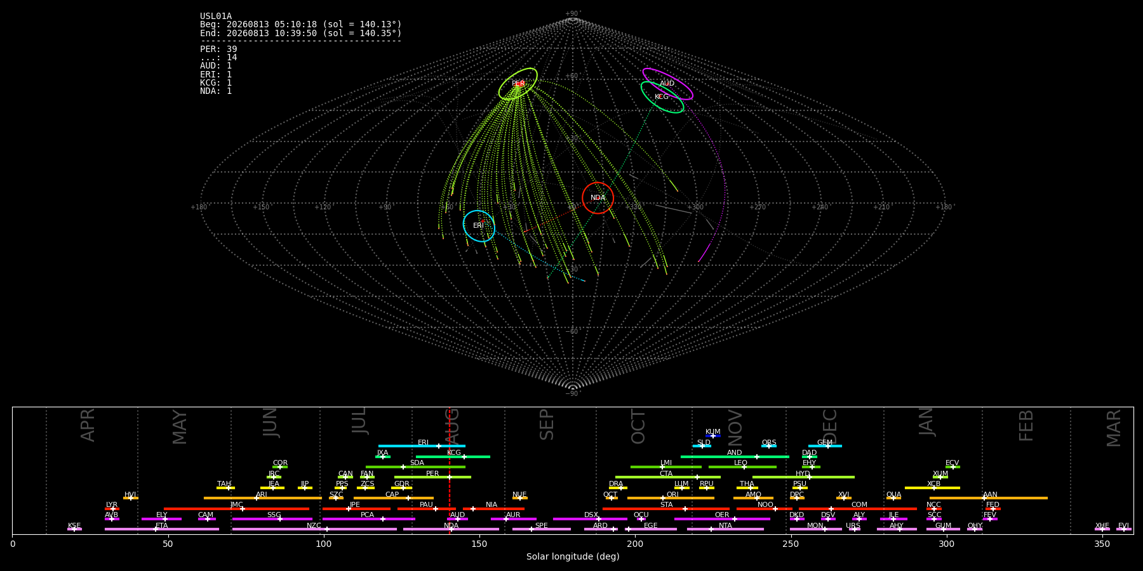1143x571 pixels.
Task: Click the 'NDA: 1' count entry
Action: (216, 91)
